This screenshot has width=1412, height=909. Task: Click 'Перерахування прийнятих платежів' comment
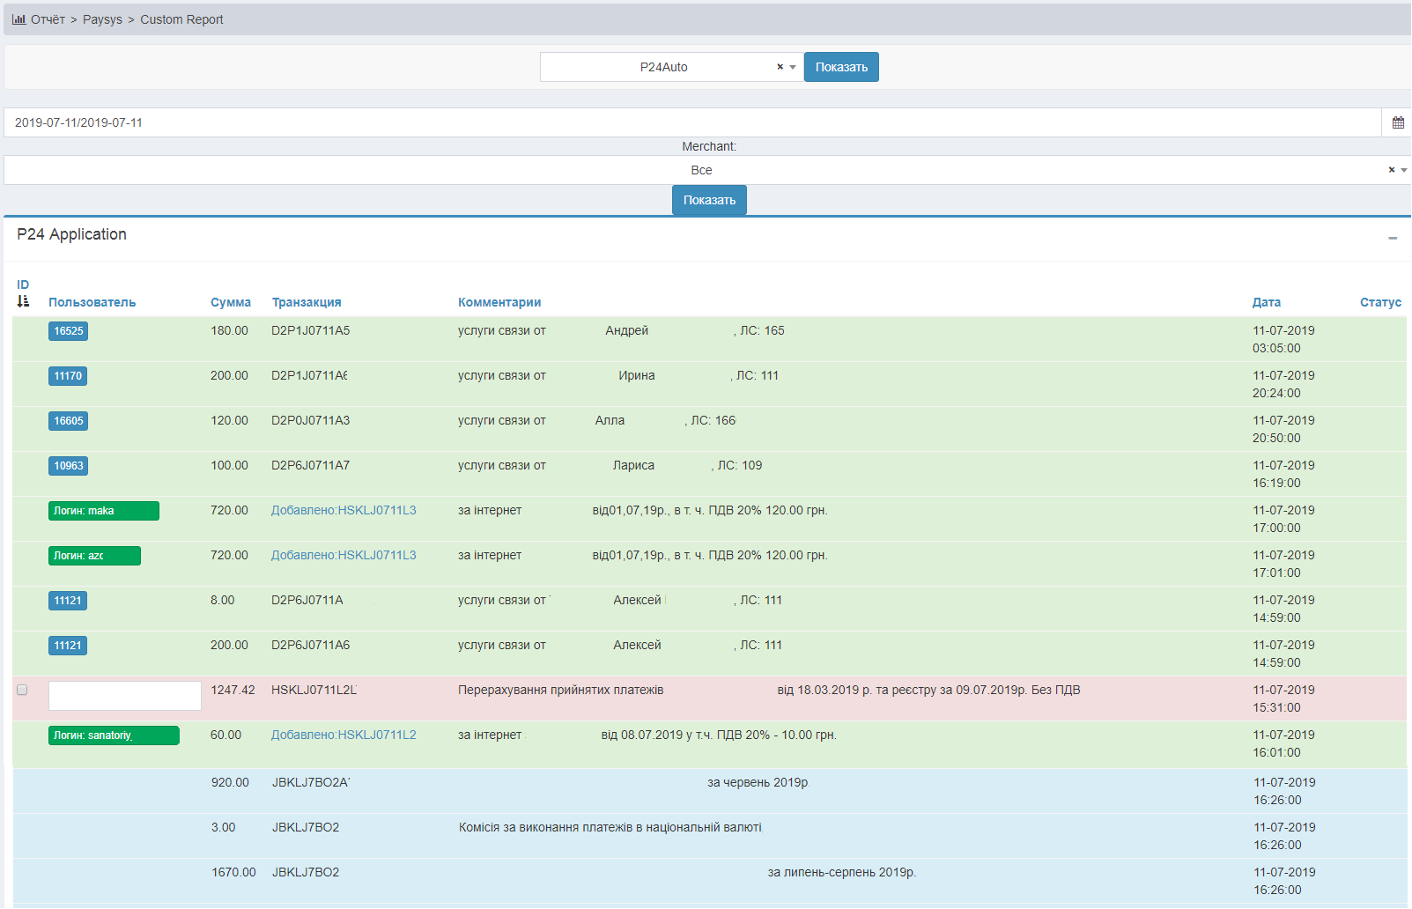(x=561, y=690)
